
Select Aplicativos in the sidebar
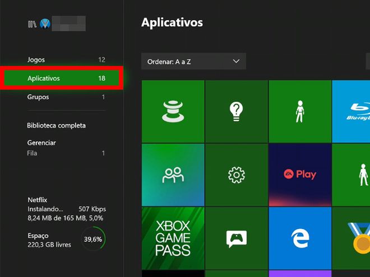coord(62,78)
